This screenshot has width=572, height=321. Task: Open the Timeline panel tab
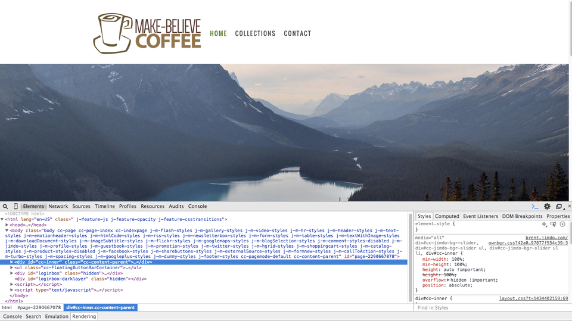[105, 206]
